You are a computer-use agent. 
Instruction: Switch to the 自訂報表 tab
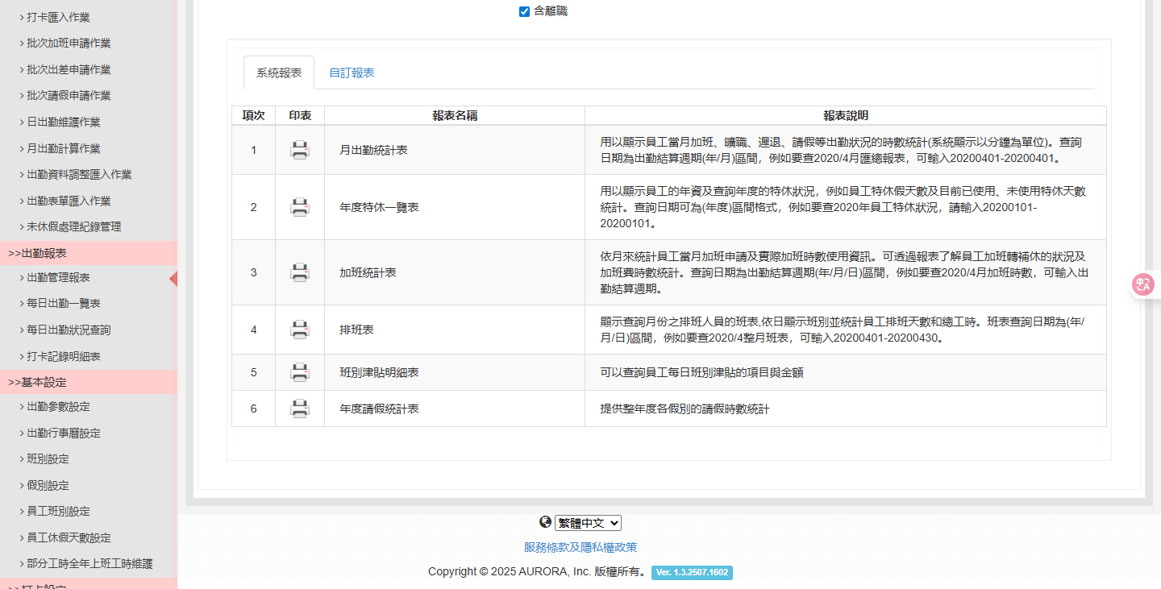tap(352, 73)
